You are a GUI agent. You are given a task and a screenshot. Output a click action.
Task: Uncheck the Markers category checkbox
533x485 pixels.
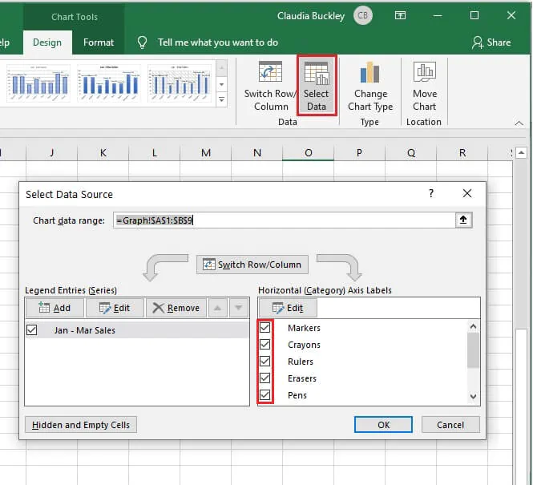(266, 328)
